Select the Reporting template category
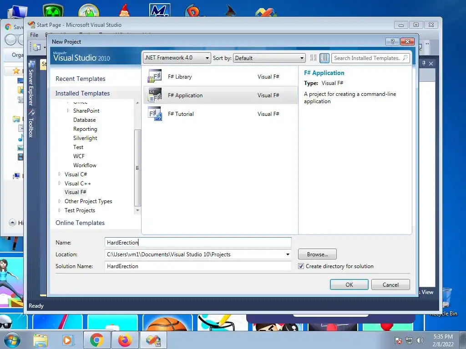466x349 pixels. [85, 129]
